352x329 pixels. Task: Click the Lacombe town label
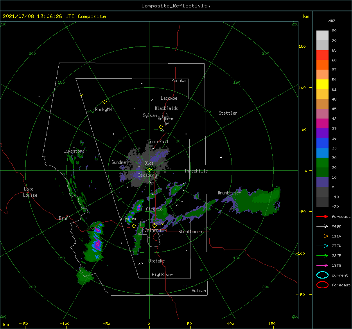[169, 98]
